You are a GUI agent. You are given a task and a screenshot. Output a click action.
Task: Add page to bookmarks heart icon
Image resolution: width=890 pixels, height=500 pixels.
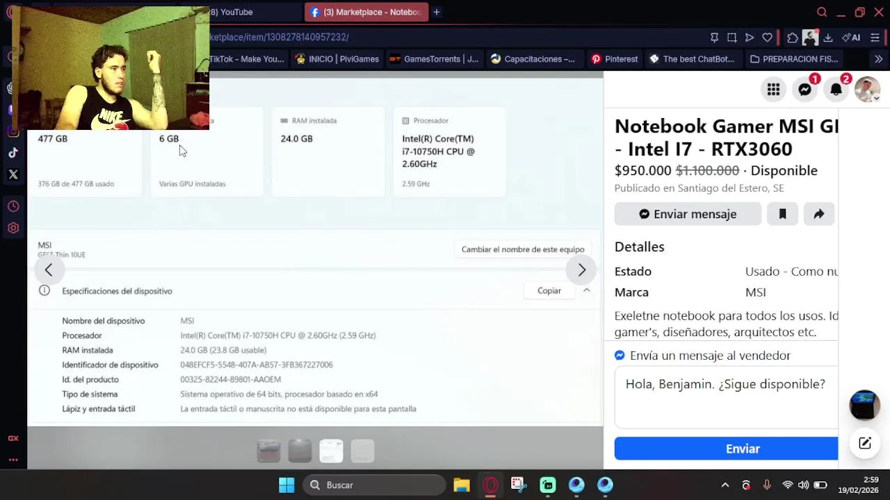pyautogui.click(x=768, y=37)
